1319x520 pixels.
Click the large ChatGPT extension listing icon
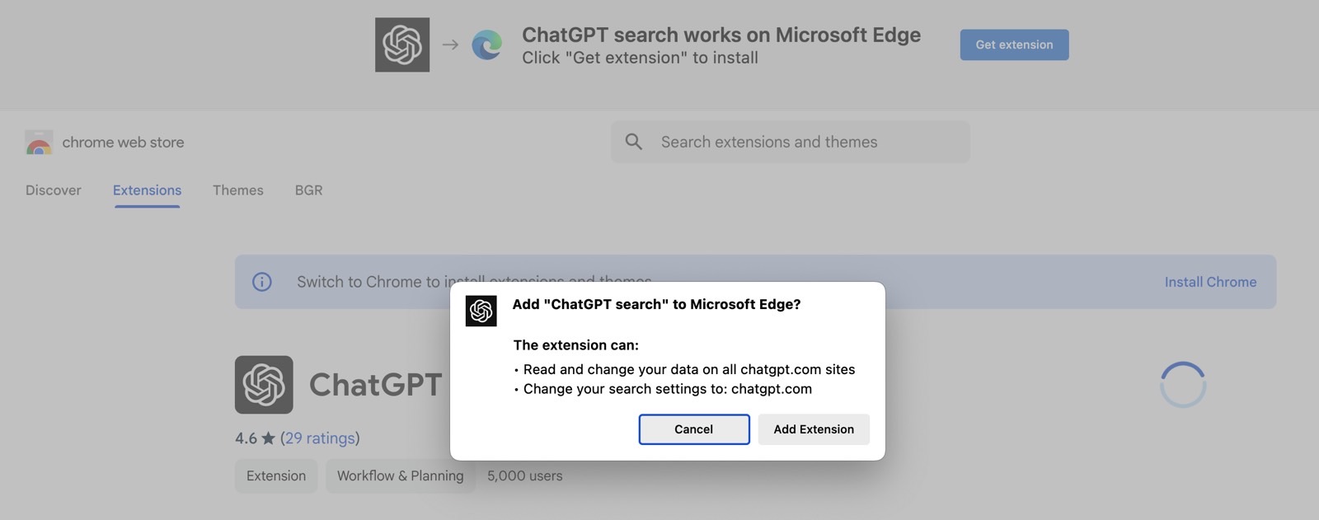pos(264,385)
